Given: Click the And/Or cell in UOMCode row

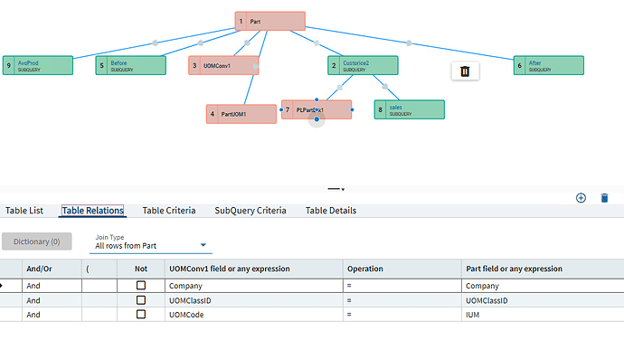Looking at the screenshot, I should tap(52, 315).
